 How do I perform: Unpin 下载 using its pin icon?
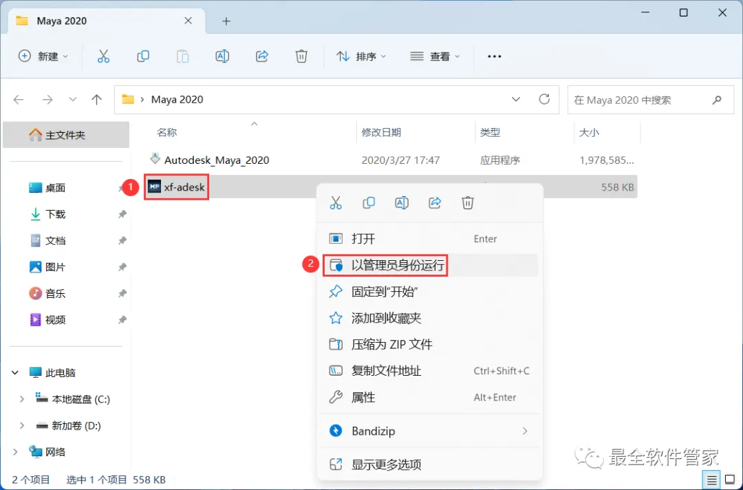pyautogui.click(x=122, y=215)
